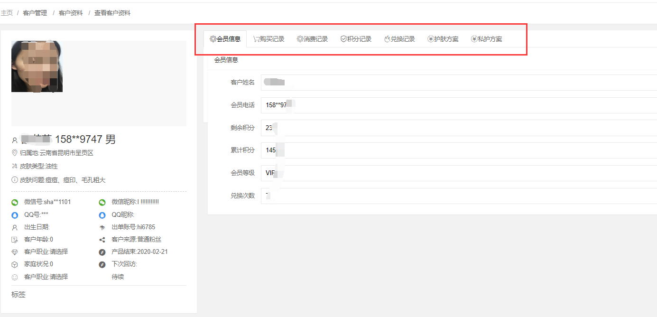Click the person icon beside customer name
657x317 pixels.
coord(15,140)
